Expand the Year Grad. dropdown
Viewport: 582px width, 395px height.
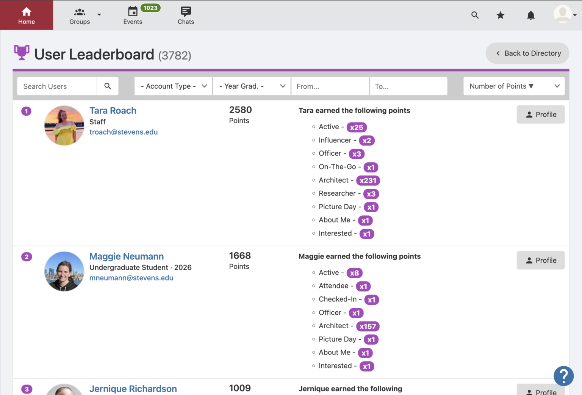[x=252, y=86]
